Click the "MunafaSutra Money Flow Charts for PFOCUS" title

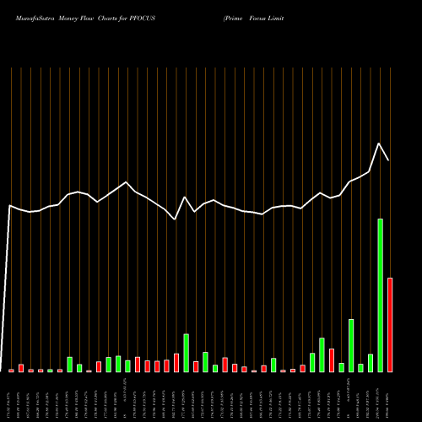(85, 19)
